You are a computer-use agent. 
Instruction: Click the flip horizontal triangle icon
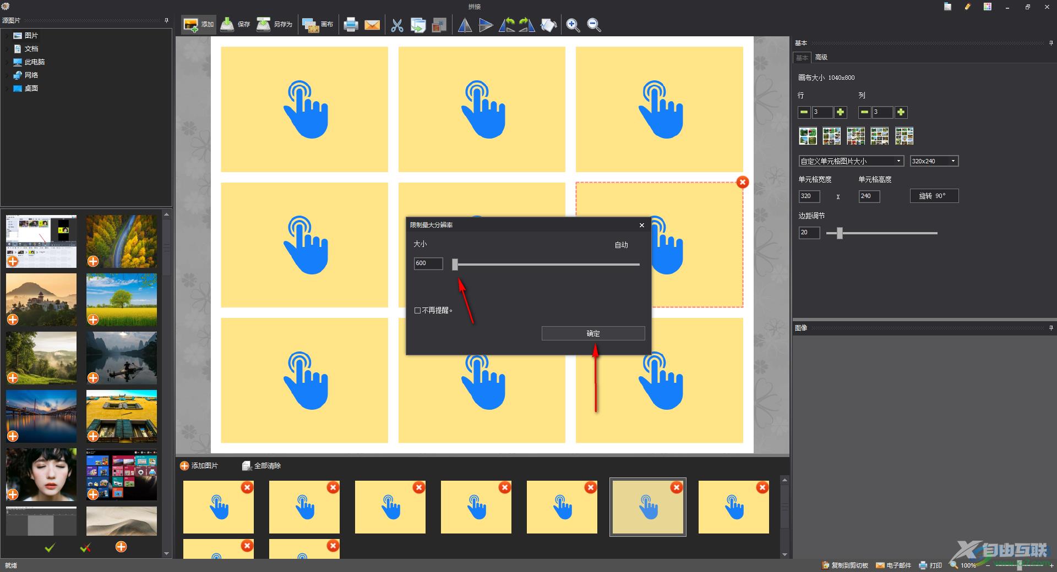(x=465, y=25)
